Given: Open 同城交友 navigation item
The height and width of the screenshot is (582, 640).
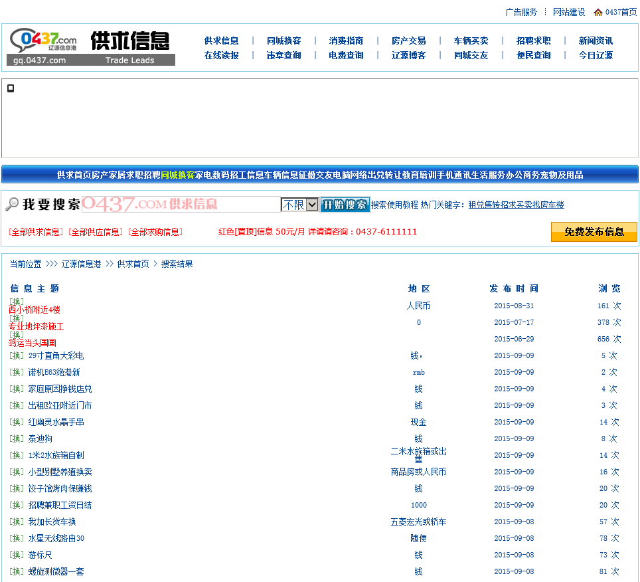Looking at the screenshot, I should (471, 55).
